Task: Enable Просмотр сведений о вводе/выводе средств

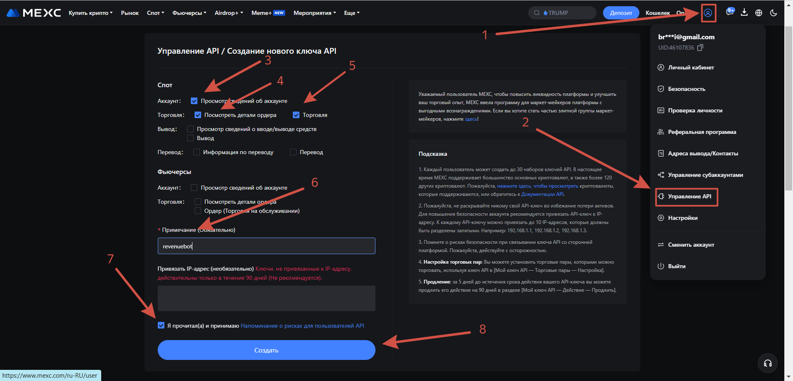Action: (x=190, y=129)
